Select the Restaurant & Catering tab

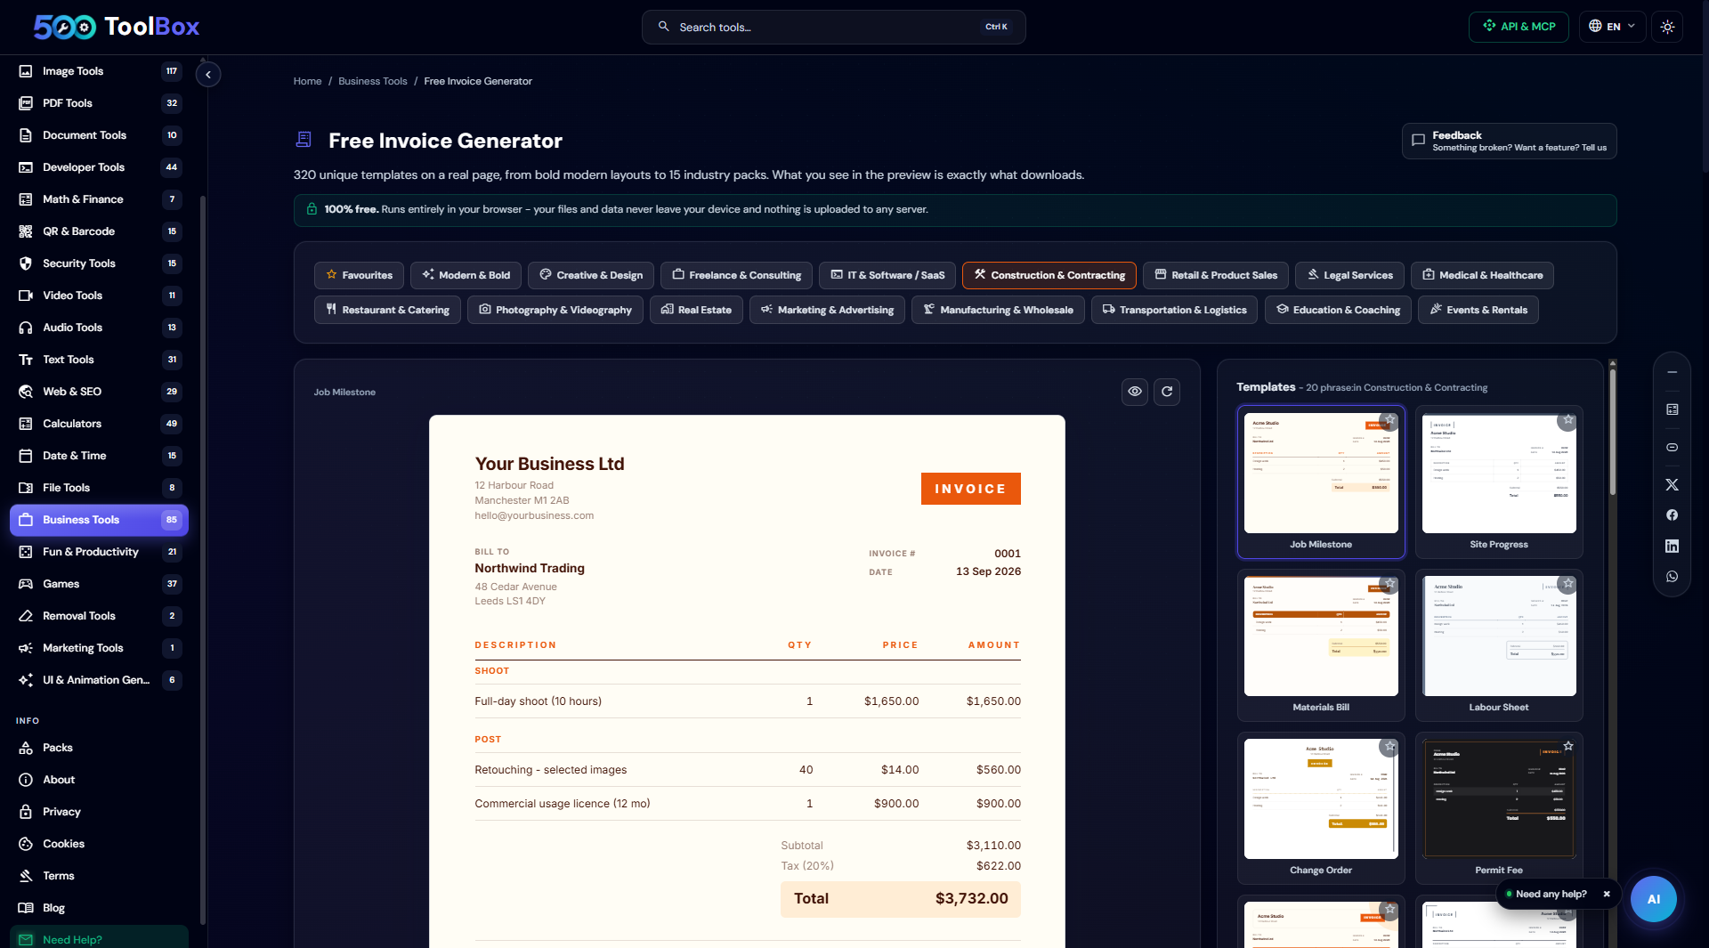(x=387, y=310)
